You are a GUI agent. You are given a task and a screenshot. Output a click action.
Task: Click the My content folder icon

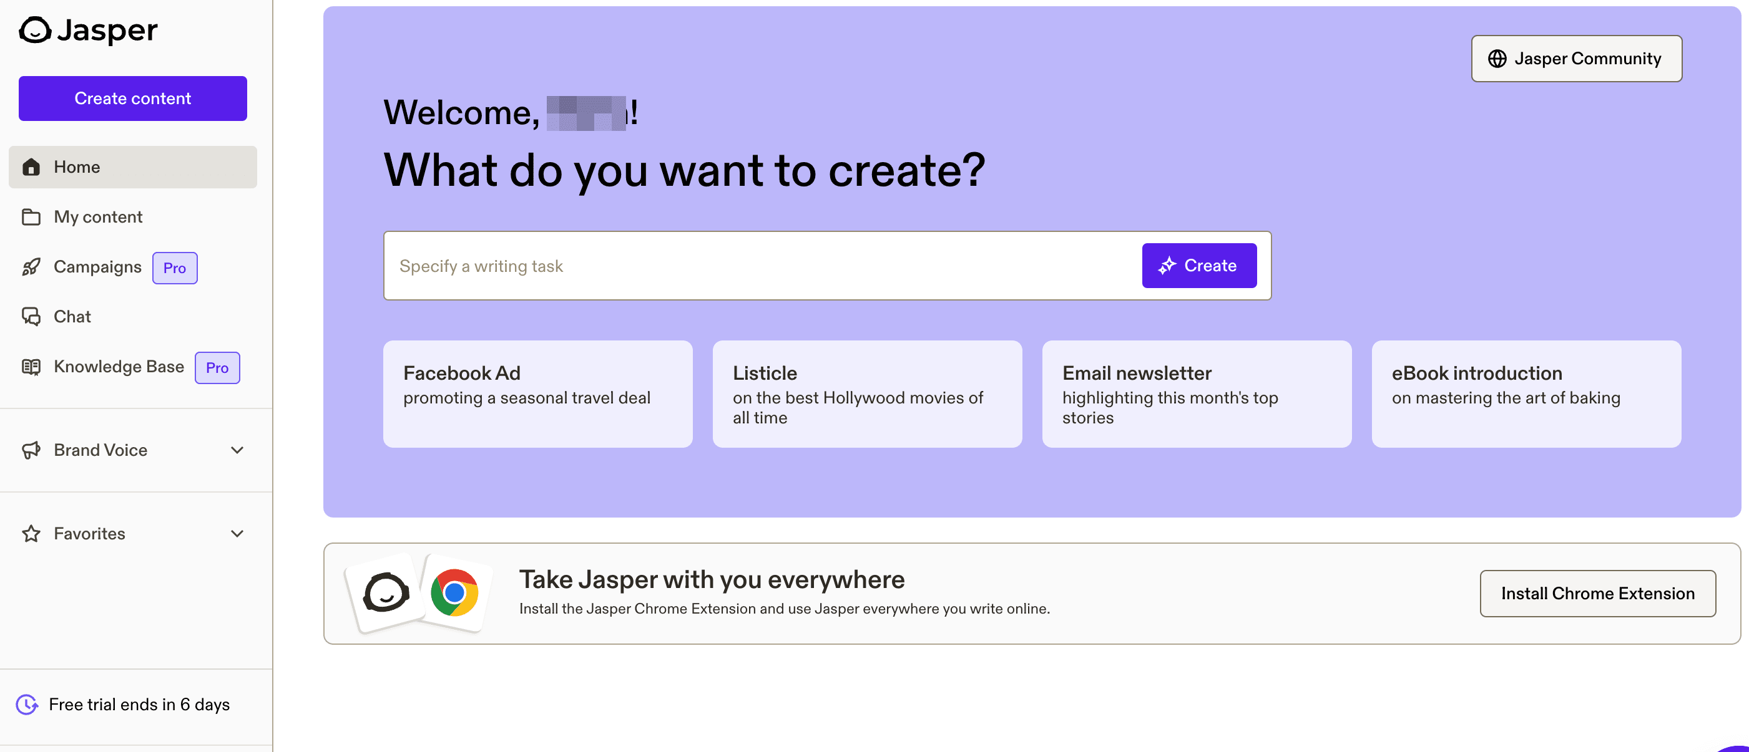tap(31, 217)
